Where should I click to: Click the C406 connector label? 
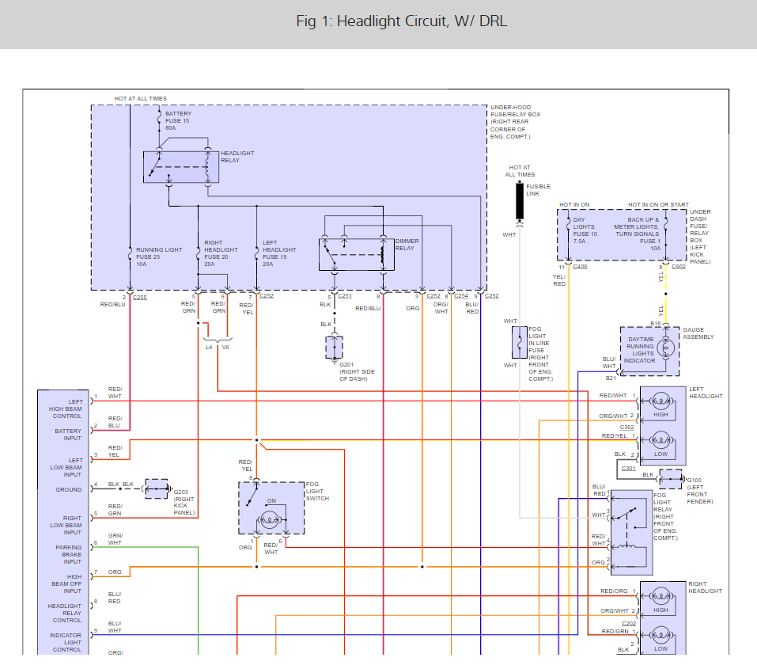tap(580, 267)
